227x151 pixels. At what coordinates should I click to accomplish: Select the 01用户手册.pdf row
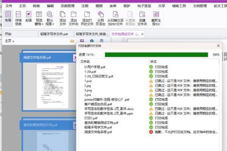[x=149, y=67]
